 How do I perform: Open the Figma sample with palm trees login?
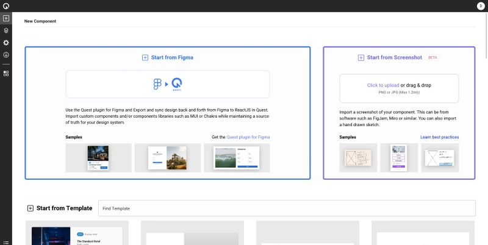(168, 158)
